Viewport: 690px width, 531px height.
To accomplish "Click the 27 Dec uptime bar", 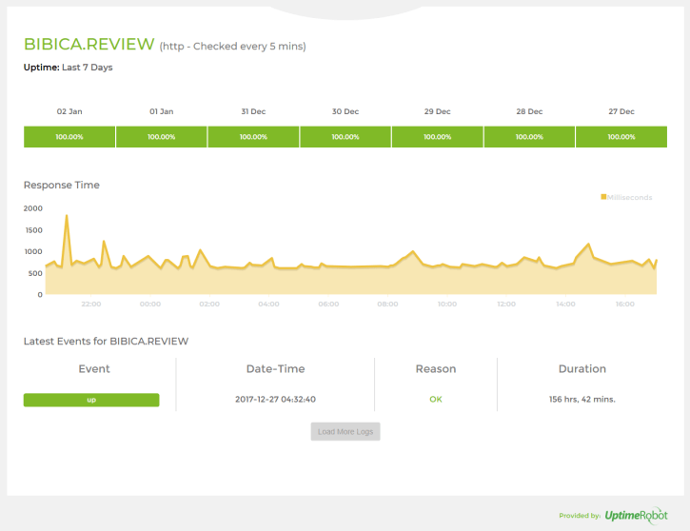I will click(x=621, y=137).
